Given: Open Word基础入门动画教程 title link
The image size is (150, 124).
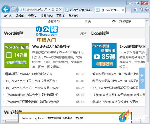Looking at the screenshot, I should pos(51,46).
